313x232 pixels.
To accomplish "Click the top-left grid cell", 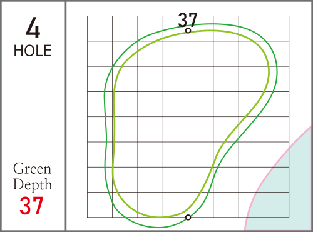I will click(100, 28).
